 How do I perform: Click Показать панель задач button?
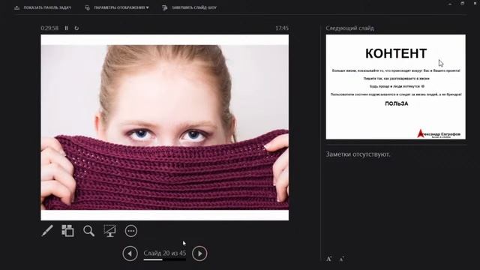pos(43,7)
